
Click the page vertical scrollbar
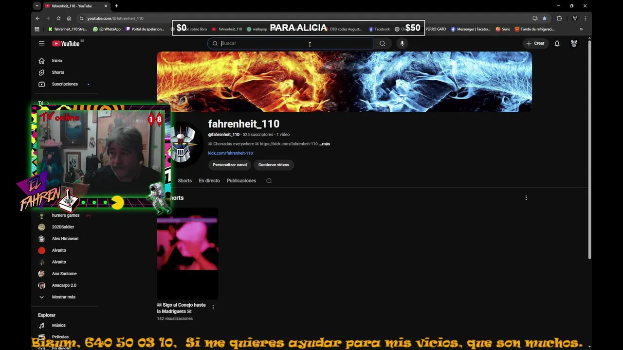point(589,151)
